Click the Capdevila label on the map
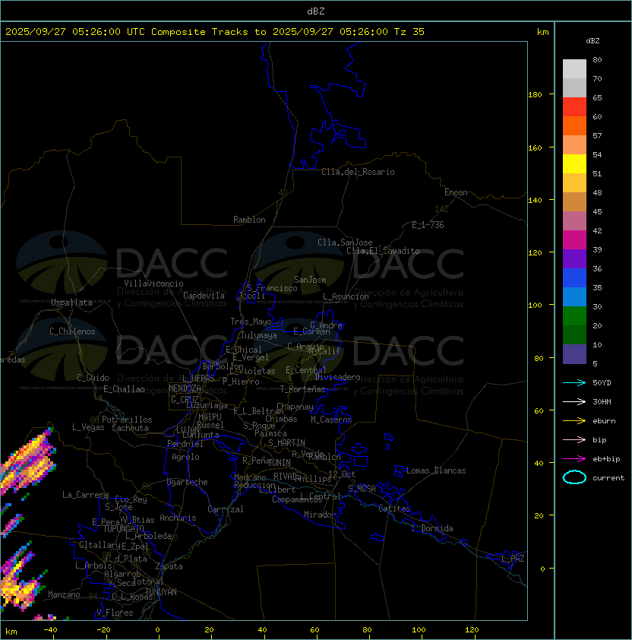This screenshot has height=640, width=632. [x=204, y=296]
